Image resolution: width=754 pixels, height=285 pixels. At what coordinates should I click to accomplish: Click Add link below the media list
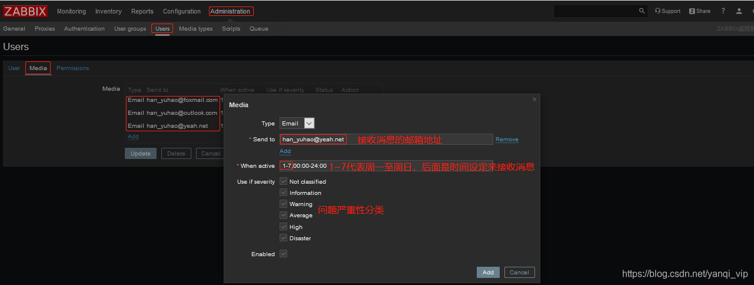click(133, 136)
